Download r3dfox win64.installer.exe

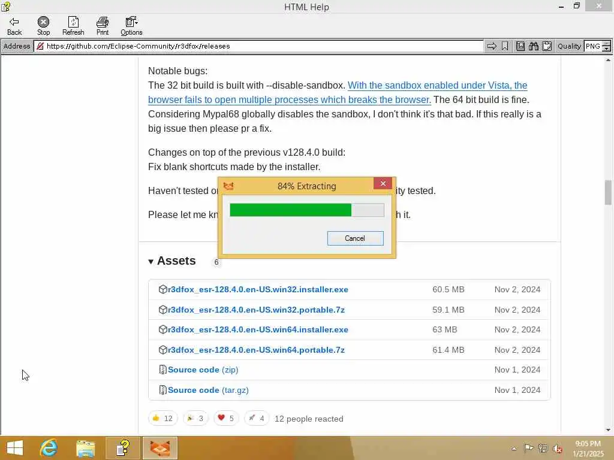coord(258,330)
